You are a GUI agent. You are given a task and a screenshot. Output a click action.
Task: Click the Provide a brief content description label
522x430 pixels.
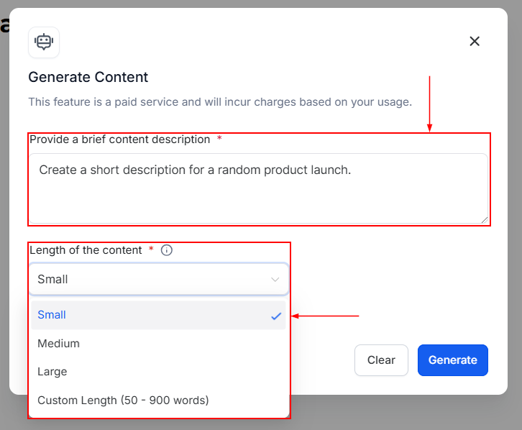click(119, 139)
